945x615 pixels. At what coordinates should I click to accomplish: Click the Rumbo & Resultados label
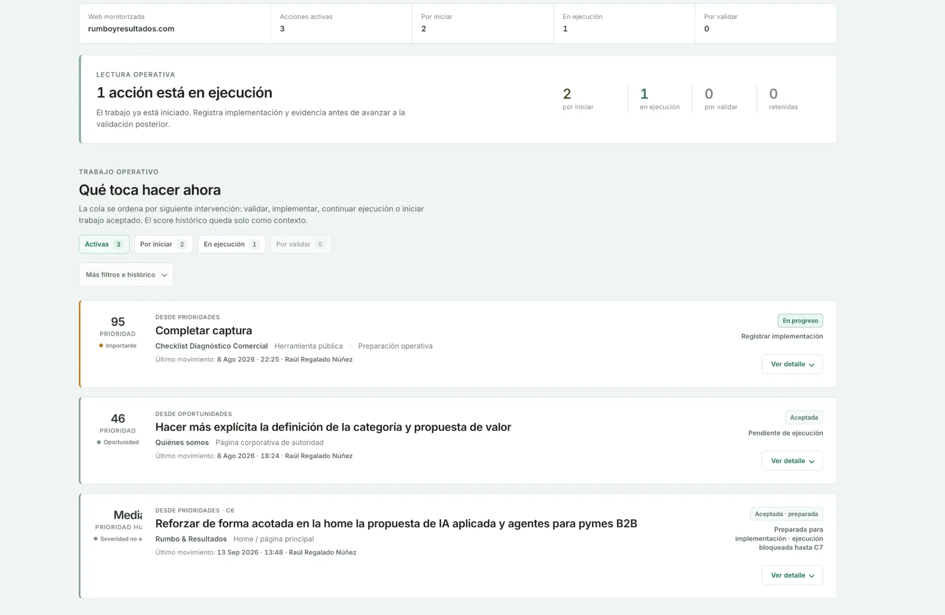click(191, 539)
